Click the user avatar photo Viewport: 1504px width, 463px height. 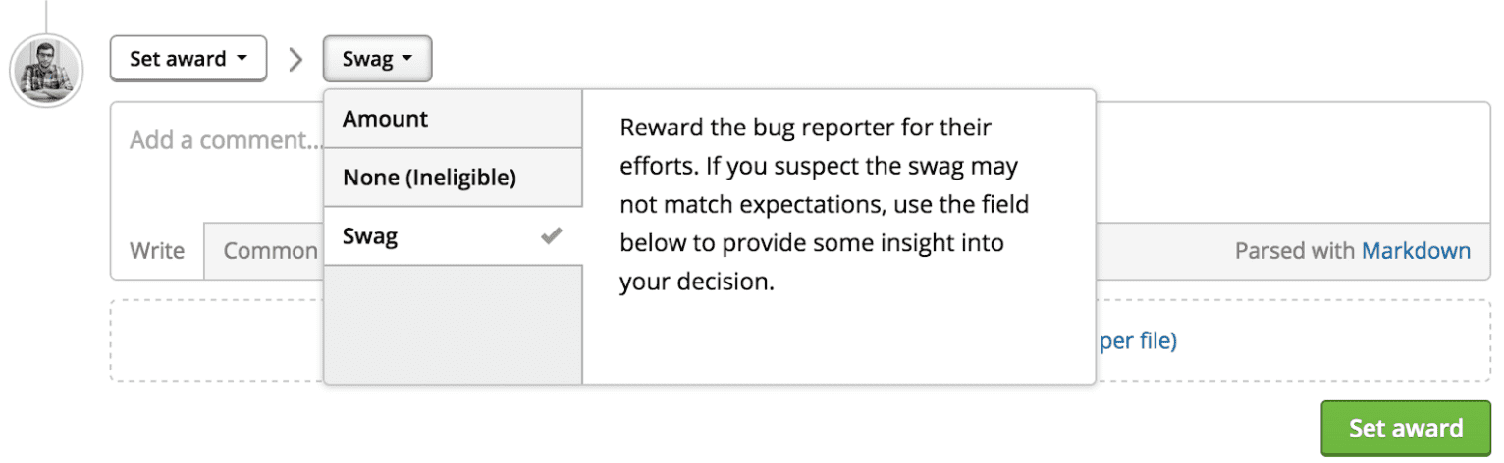(45, 70)
